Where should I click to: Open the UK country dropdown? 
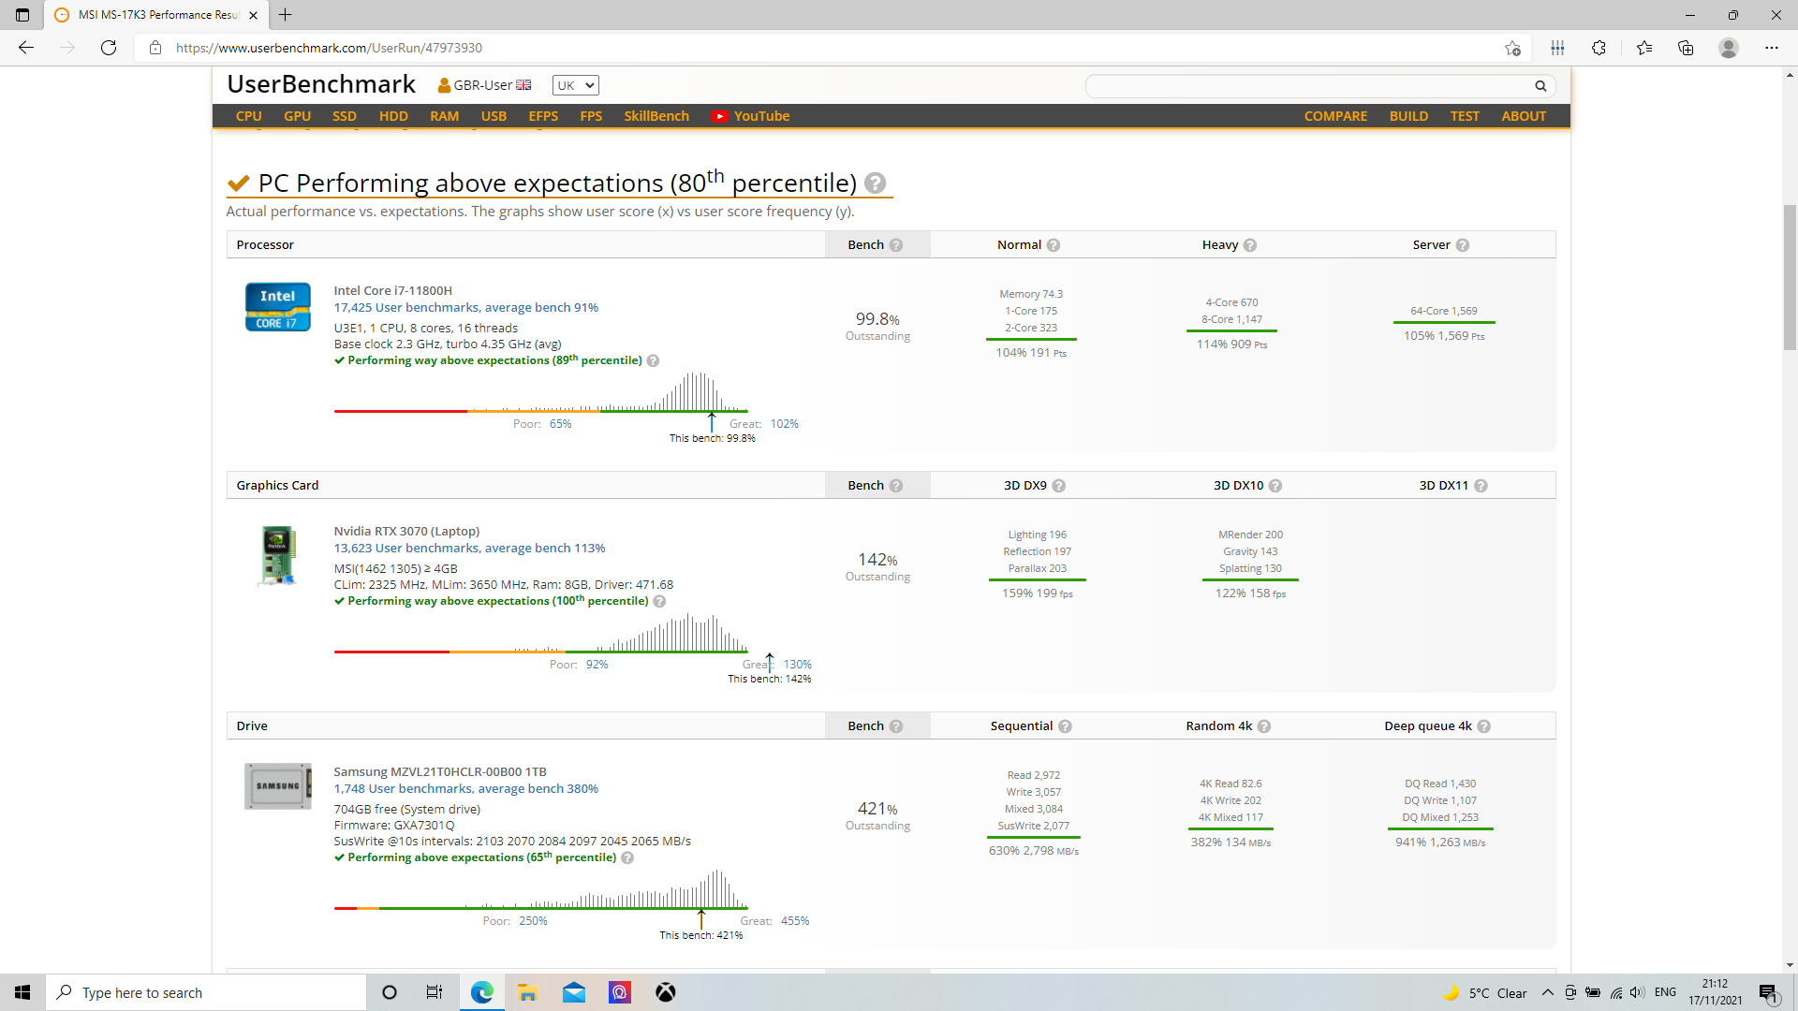[x=575, y=85]
